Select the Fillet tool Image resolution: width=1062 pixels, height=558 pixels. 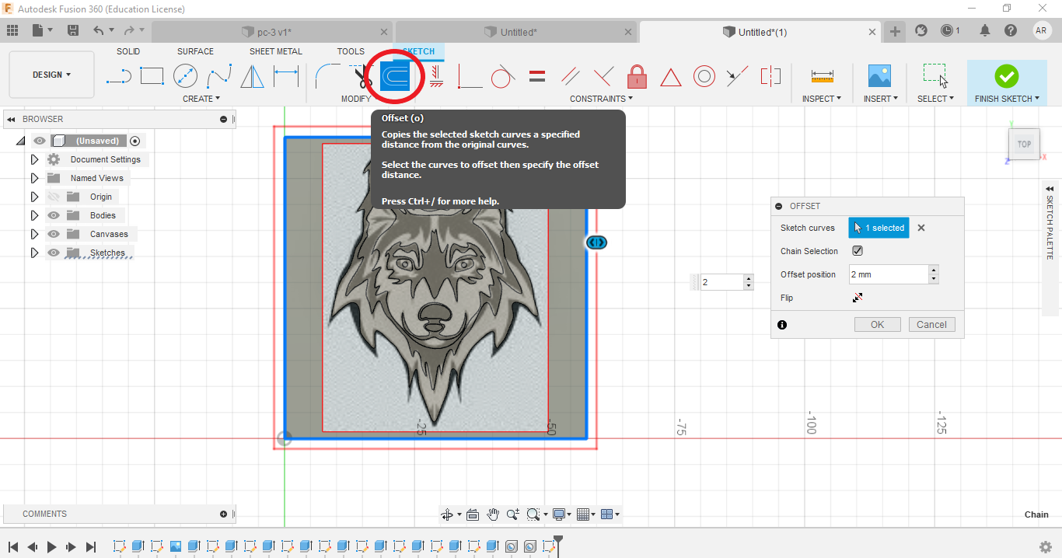coord(326,76)
